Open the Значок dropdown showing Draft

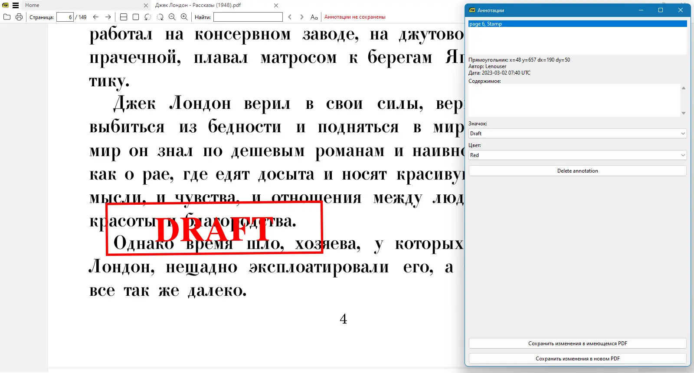pyautogui.click(x=578, y=134)
